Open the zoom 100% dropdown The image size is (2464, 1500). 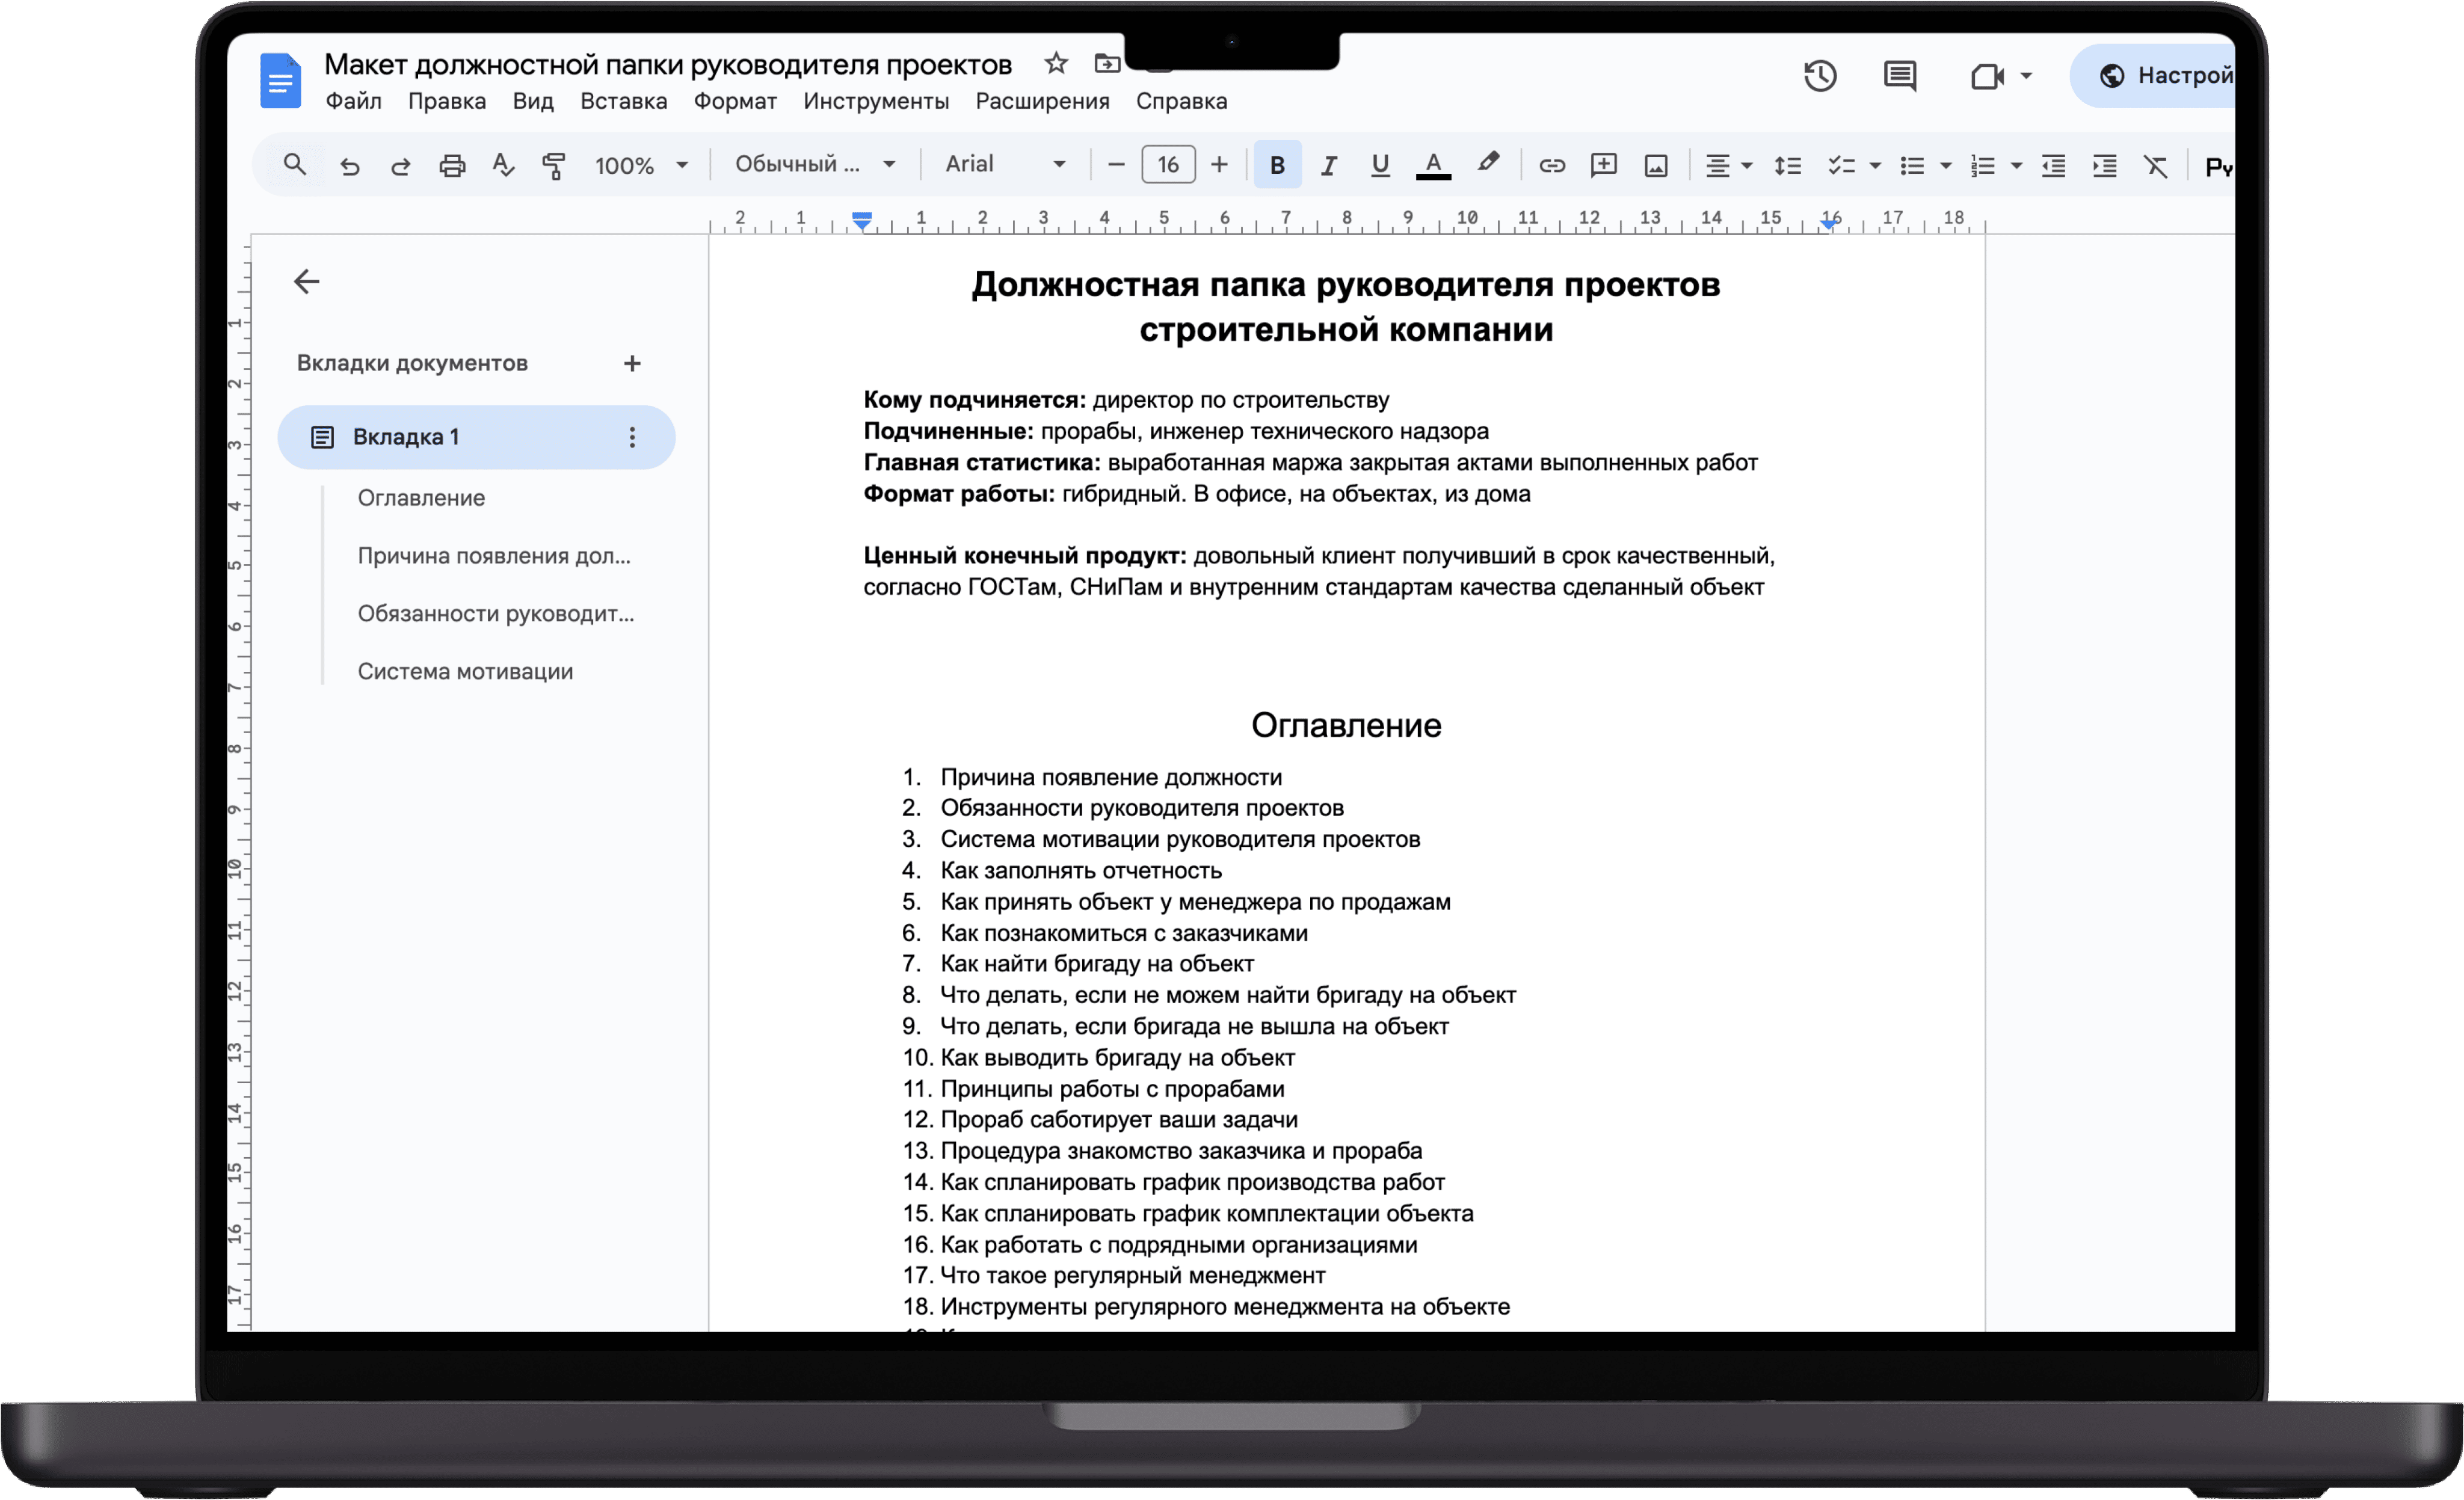click(x=641, y=165)
